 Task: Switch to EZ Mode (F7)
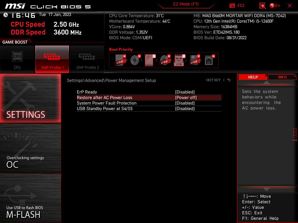(186, 4)
